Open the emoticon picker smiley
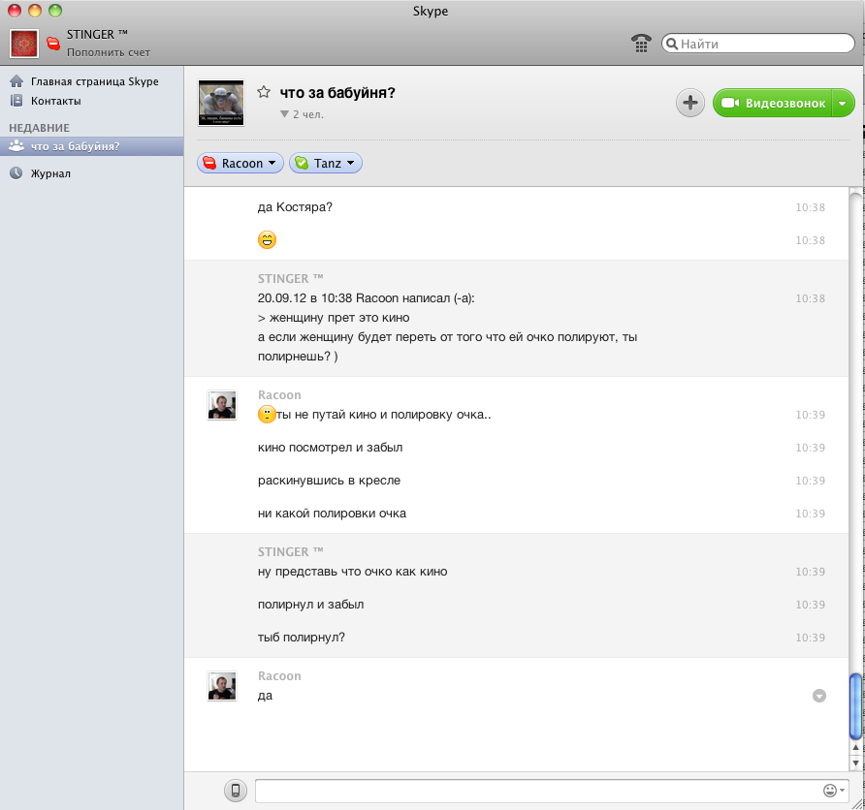865x810 pixels. click(x=834, y=791)
